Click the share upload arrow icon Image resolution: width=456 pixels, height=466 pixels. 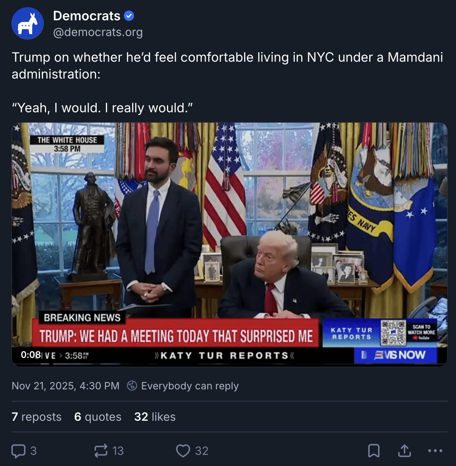404,451
